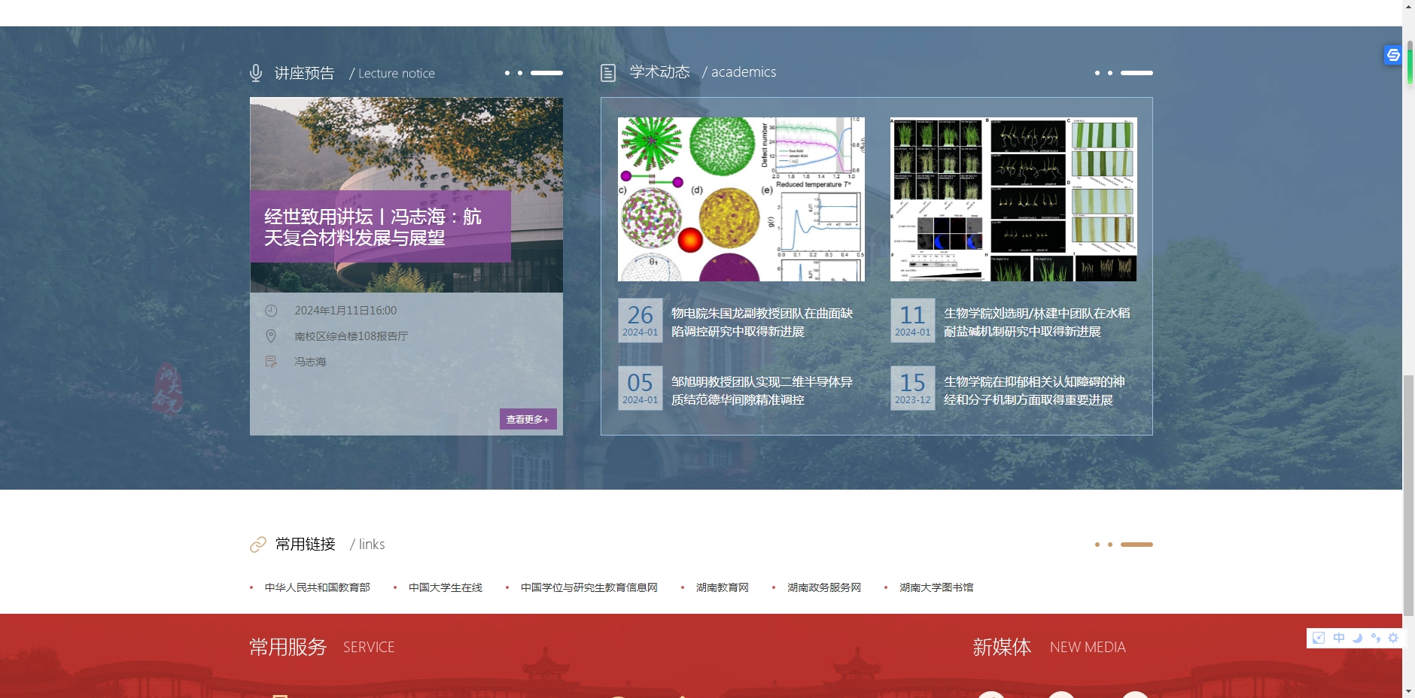Select the first dot in academics carousel pager
This screenshot has width=1415, height=698.
tap(1097, 73)
